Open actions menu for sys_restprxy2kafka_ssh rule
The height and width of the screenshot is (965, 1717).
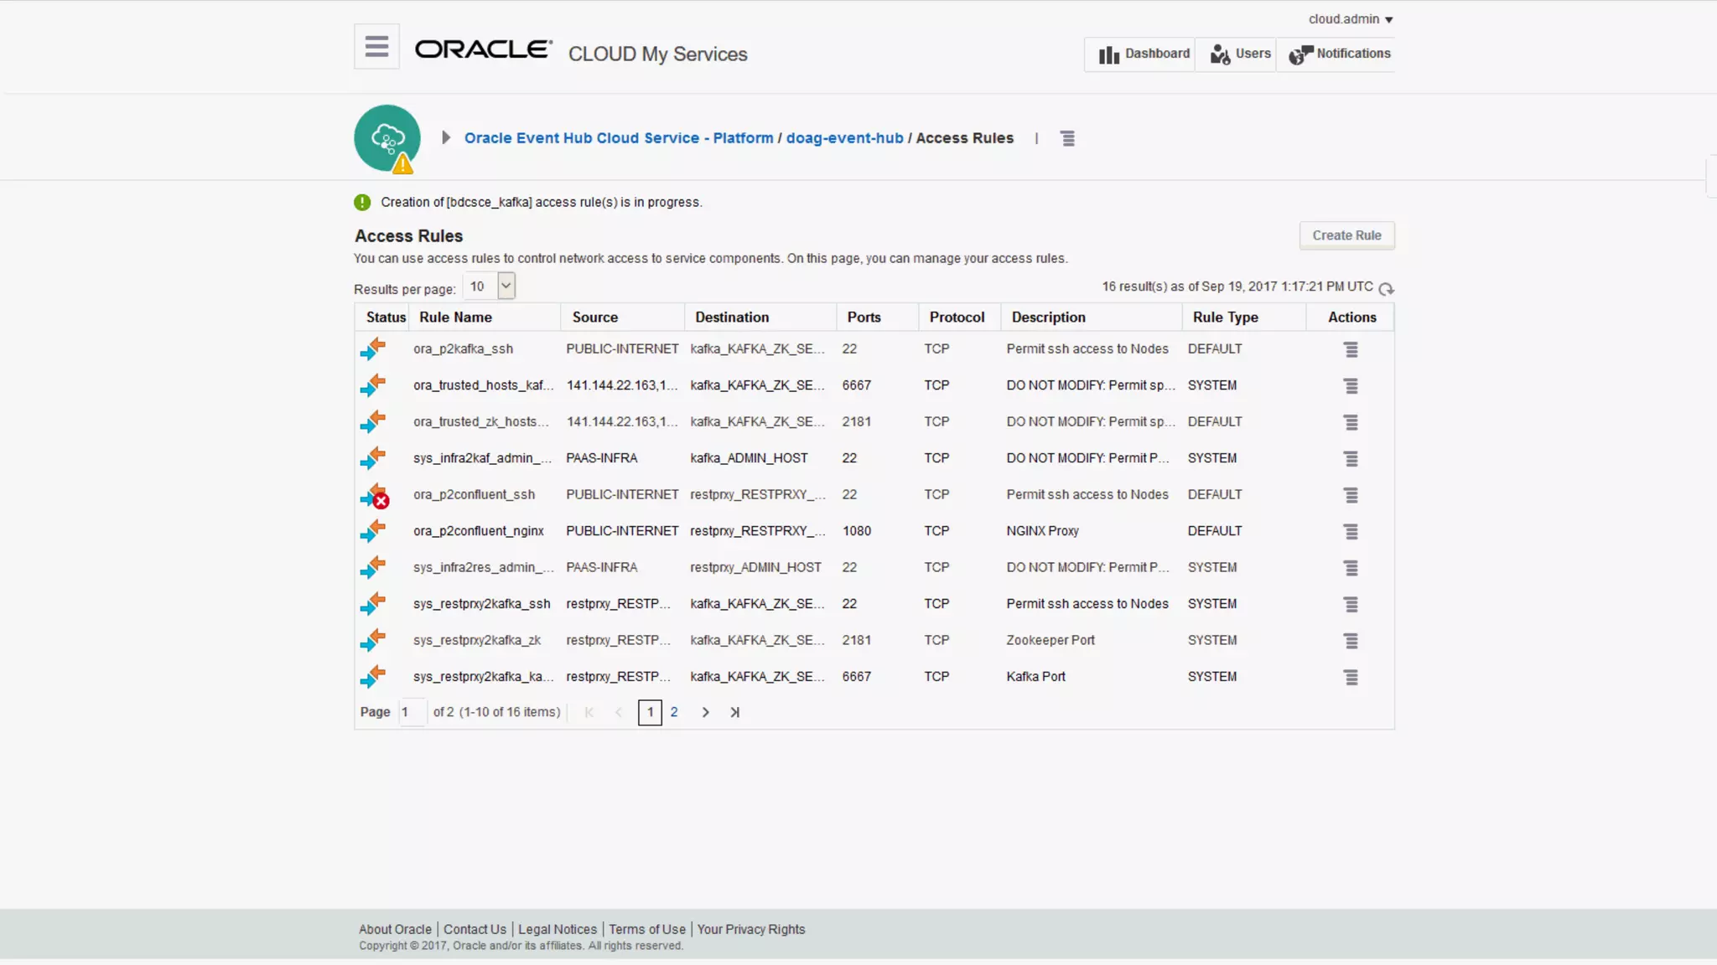(x=1351, y=604)
